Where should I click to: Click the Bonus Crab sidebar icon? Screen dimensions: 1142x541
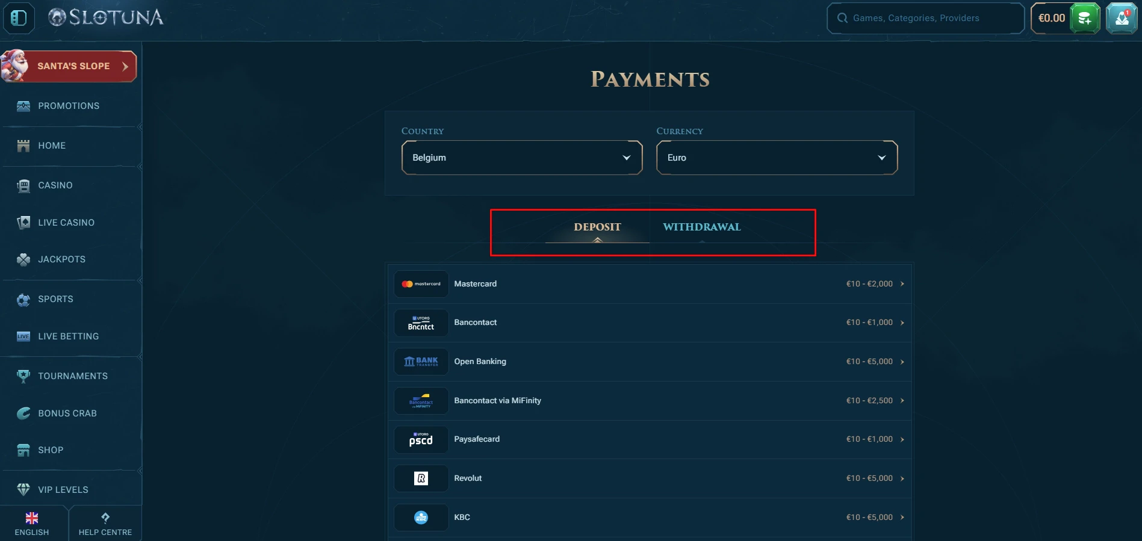coord(23,413)
